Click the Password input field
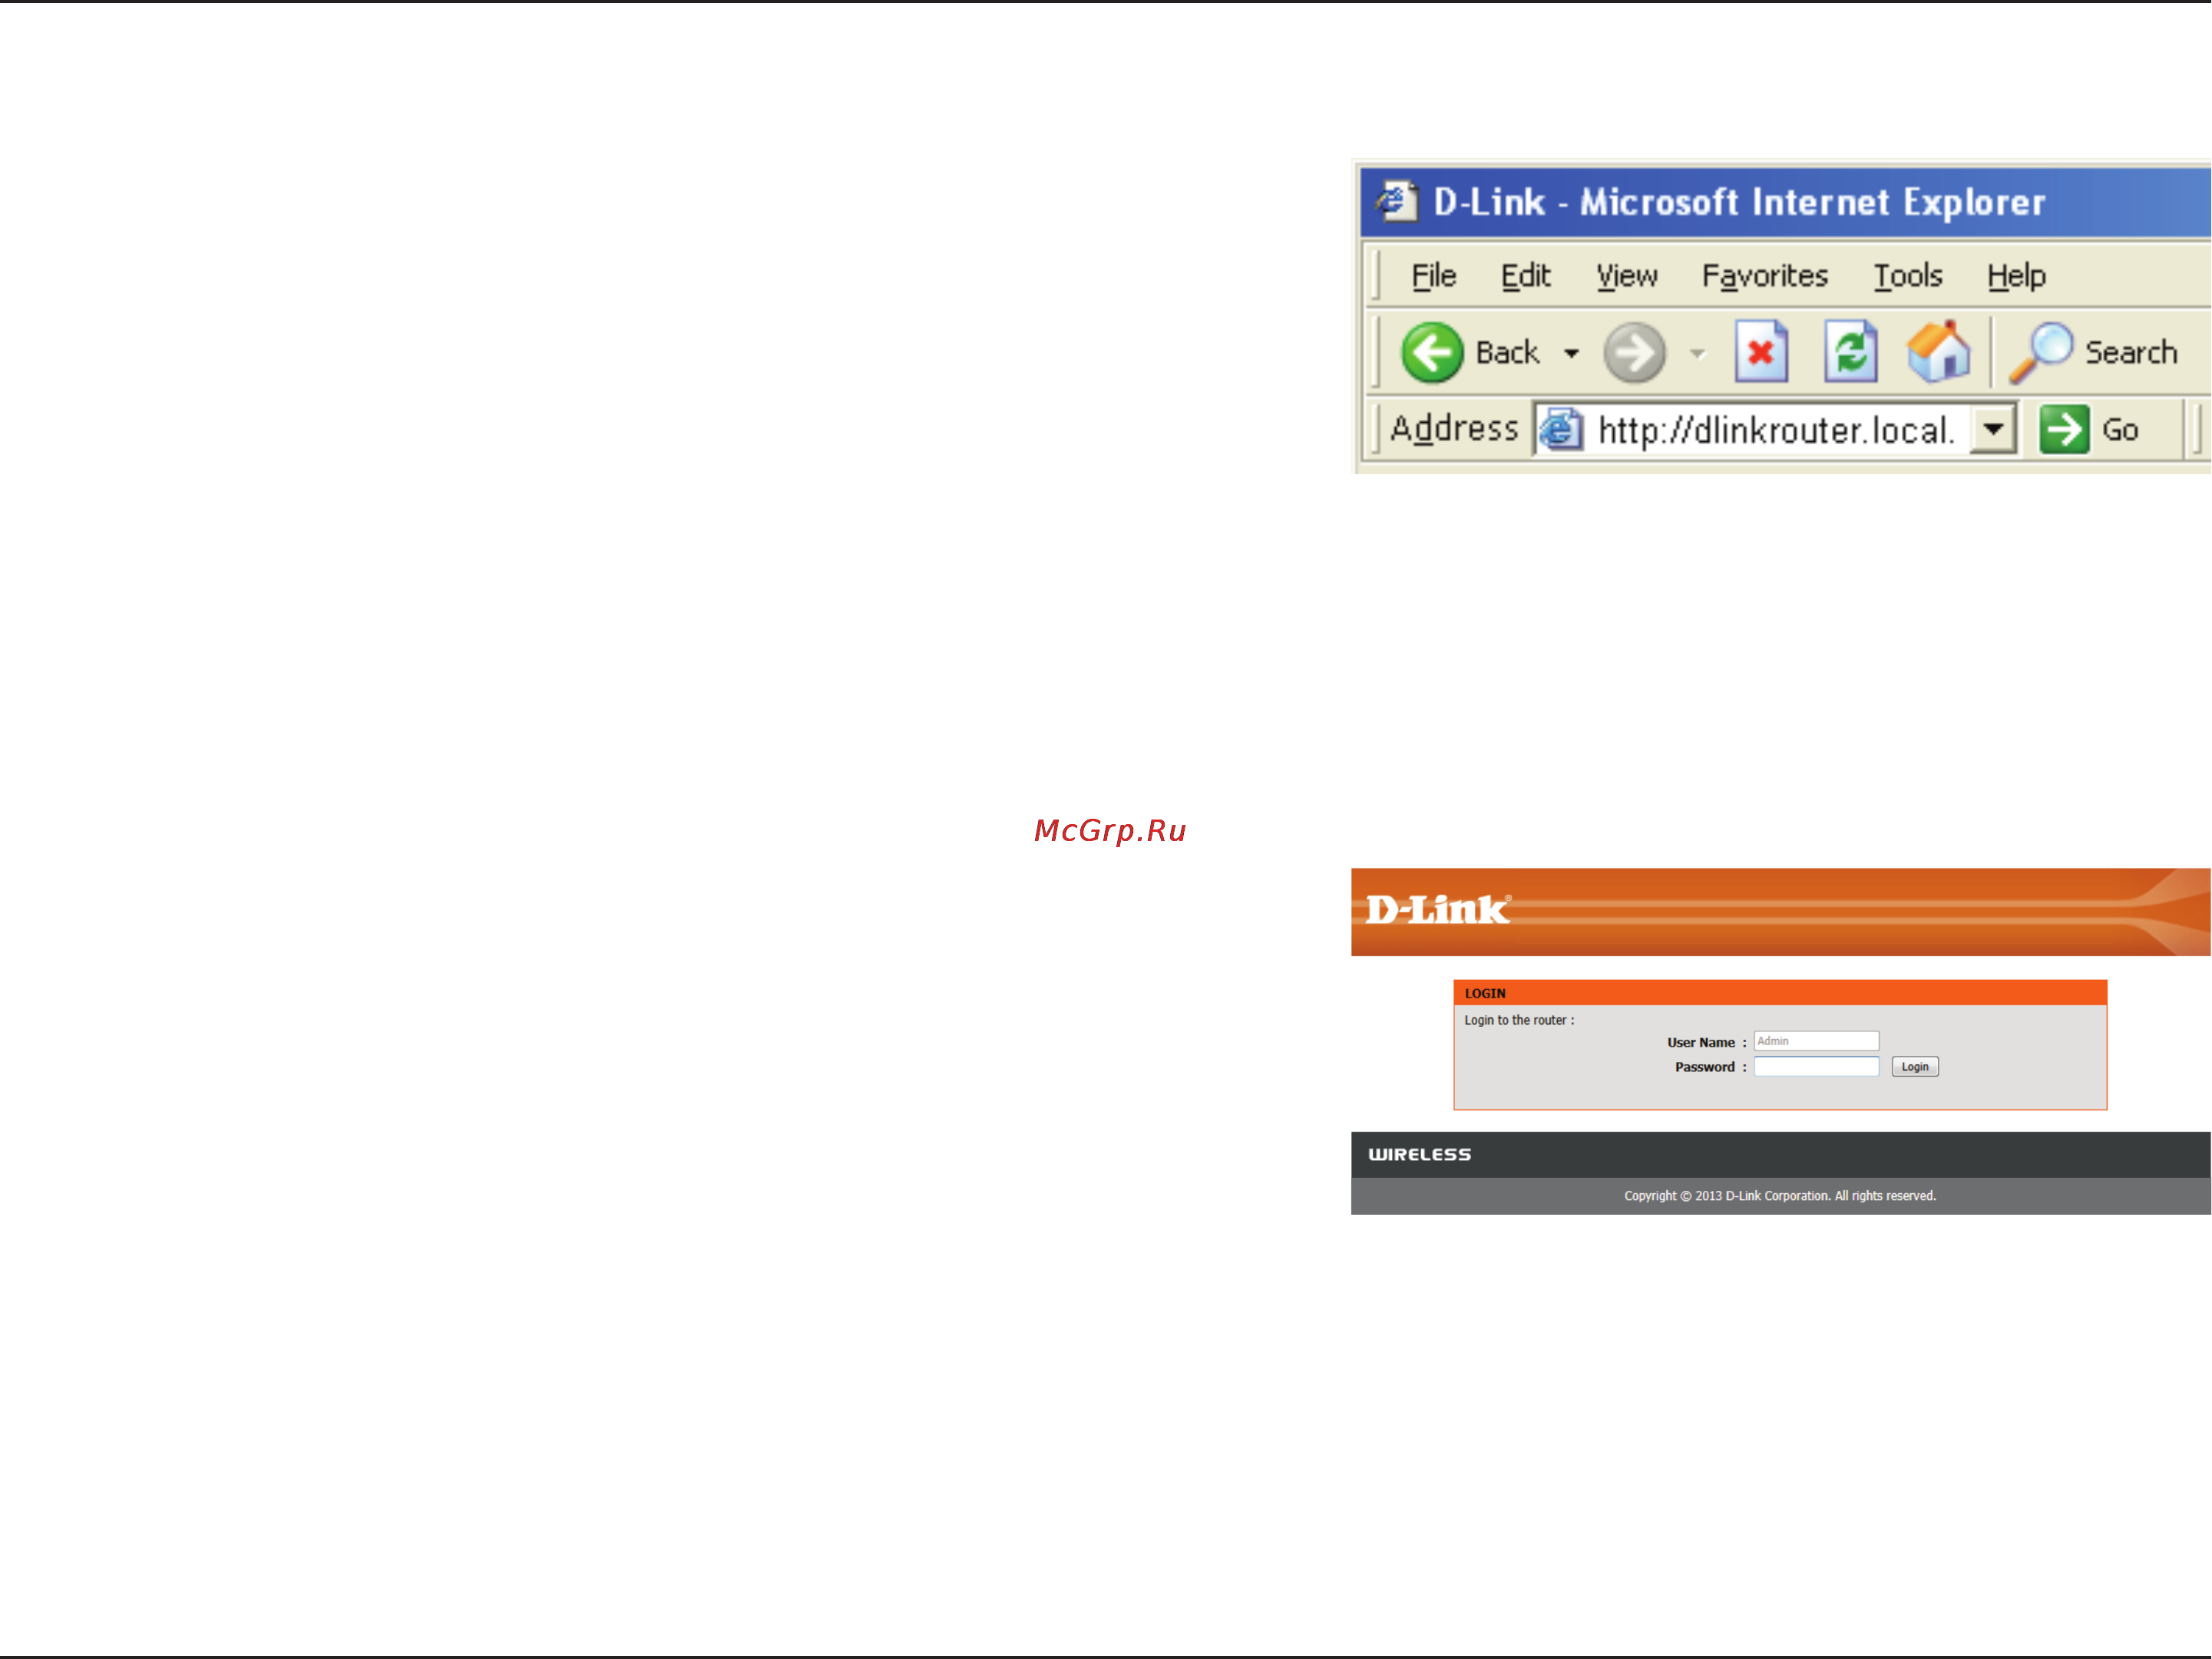Viewport: 2212px width, 1659px height. point(1816,1067)
